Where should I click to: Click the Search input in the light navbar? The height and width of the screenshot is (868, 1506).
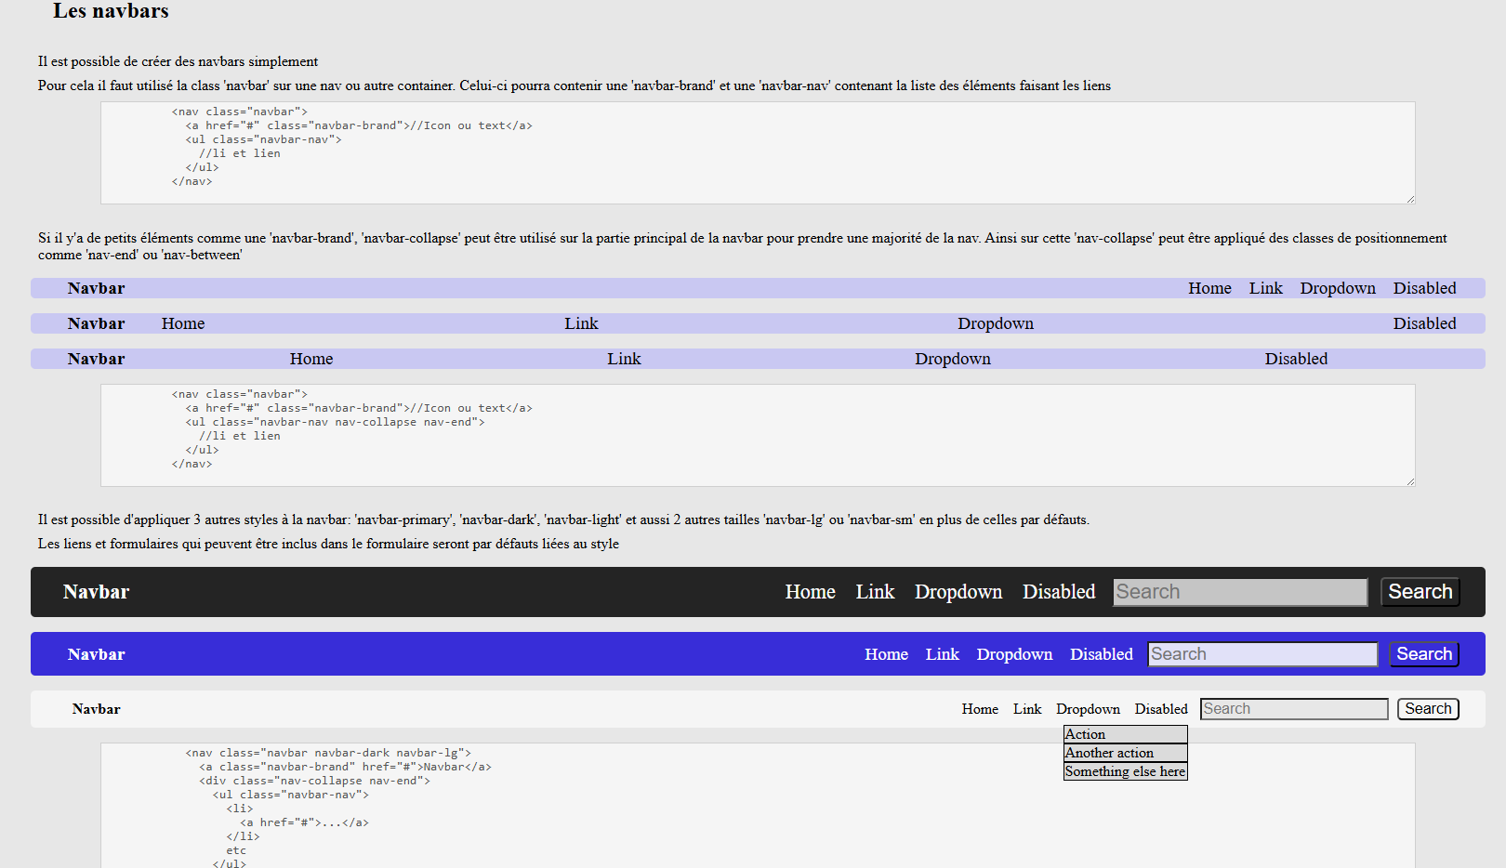tap(1293, 708)
